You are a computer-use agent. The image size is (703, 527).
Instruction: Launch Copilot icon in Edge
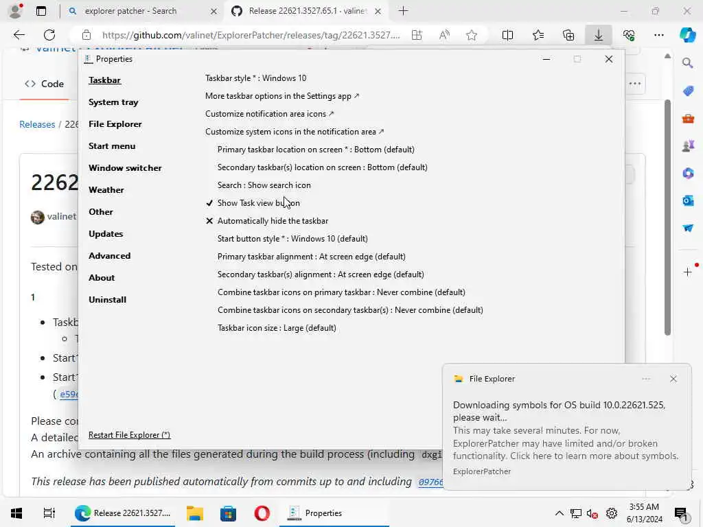(688, 35)
